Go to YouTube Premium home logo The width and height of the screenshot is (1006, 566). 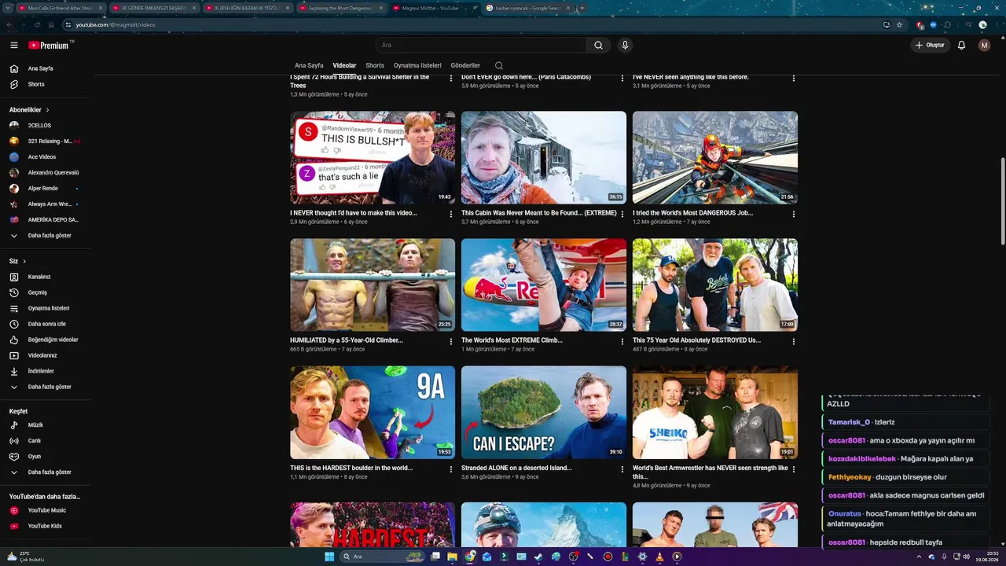click(x=50, y=46)
